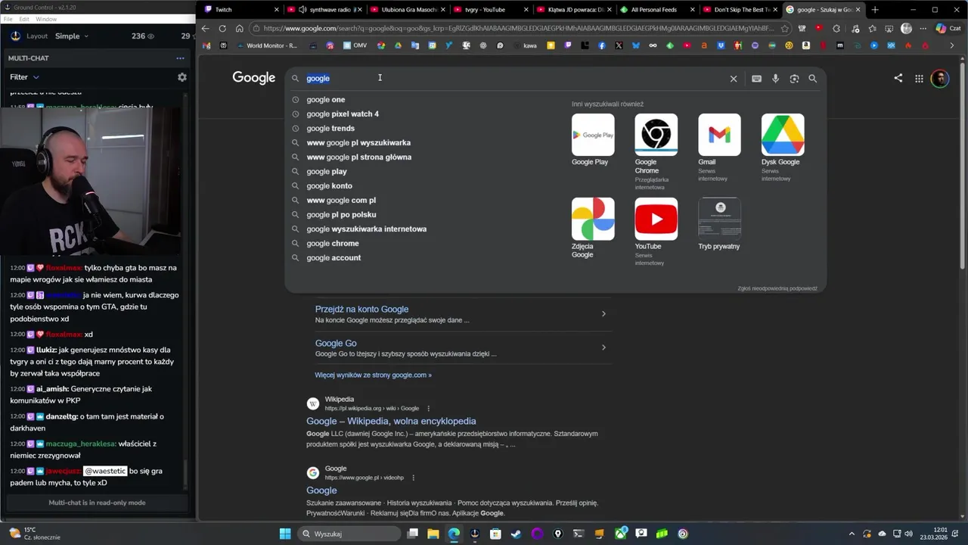Open chat settings gear in Ground Control
The image size is (968, 545).
[182, 77]
